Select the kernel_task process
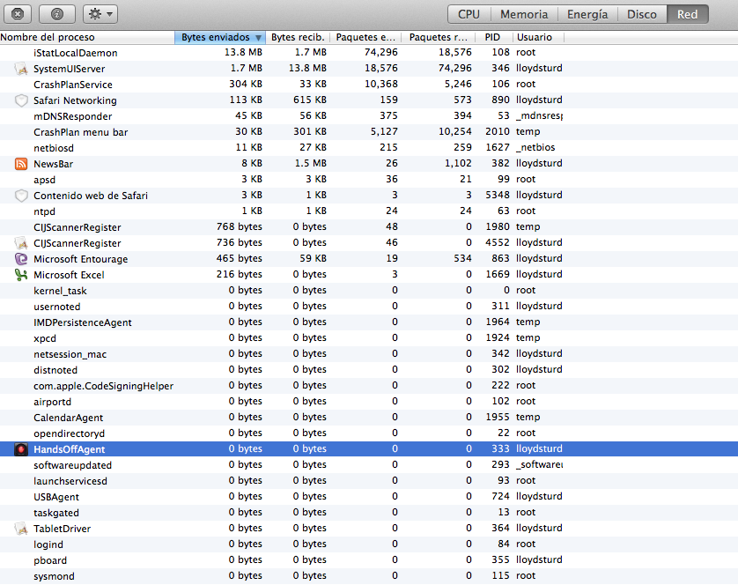Image resolution: width=738 pixels, height=585 pixels. [x=369, y=291]
